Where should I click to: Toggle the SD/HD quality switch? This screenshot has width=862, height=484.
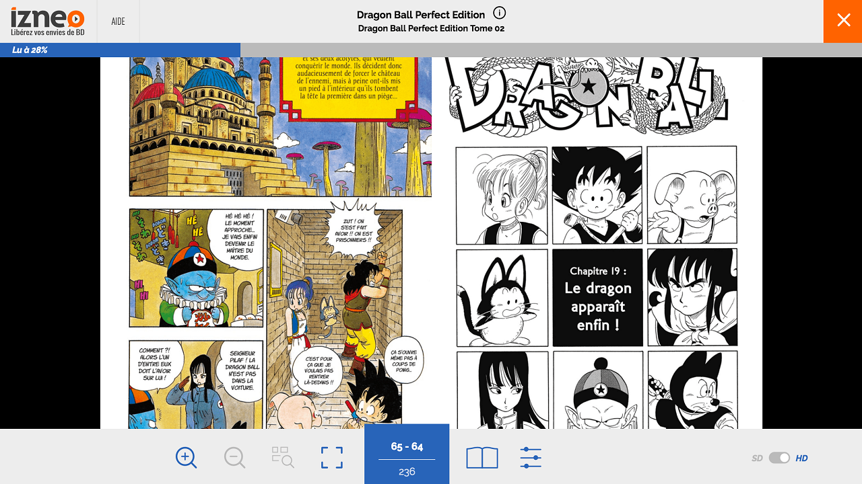(779, 458)
